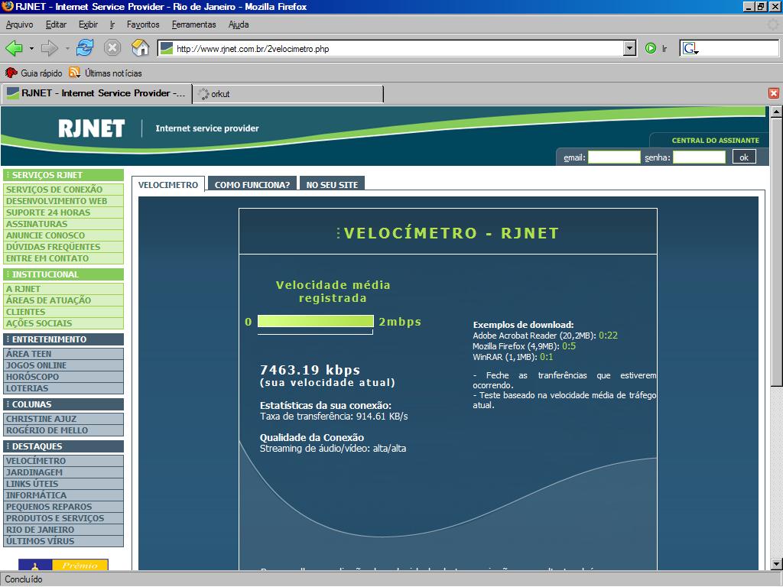This screenshot has width=783, height=587.
Task: Click the Google search engine icon
Action: pos(690,48)
